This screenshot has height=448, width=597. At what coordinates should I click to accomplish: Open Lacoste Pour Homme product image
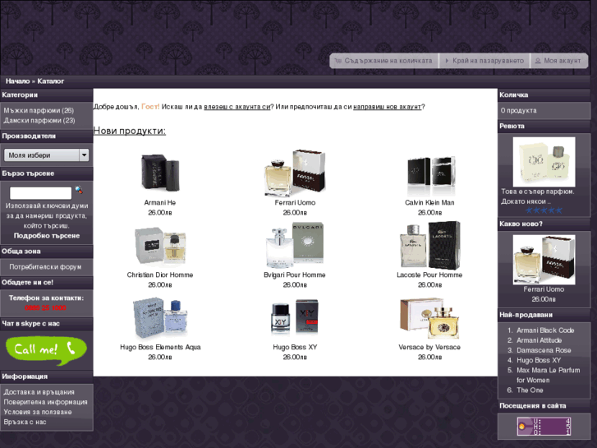point(429,245)
